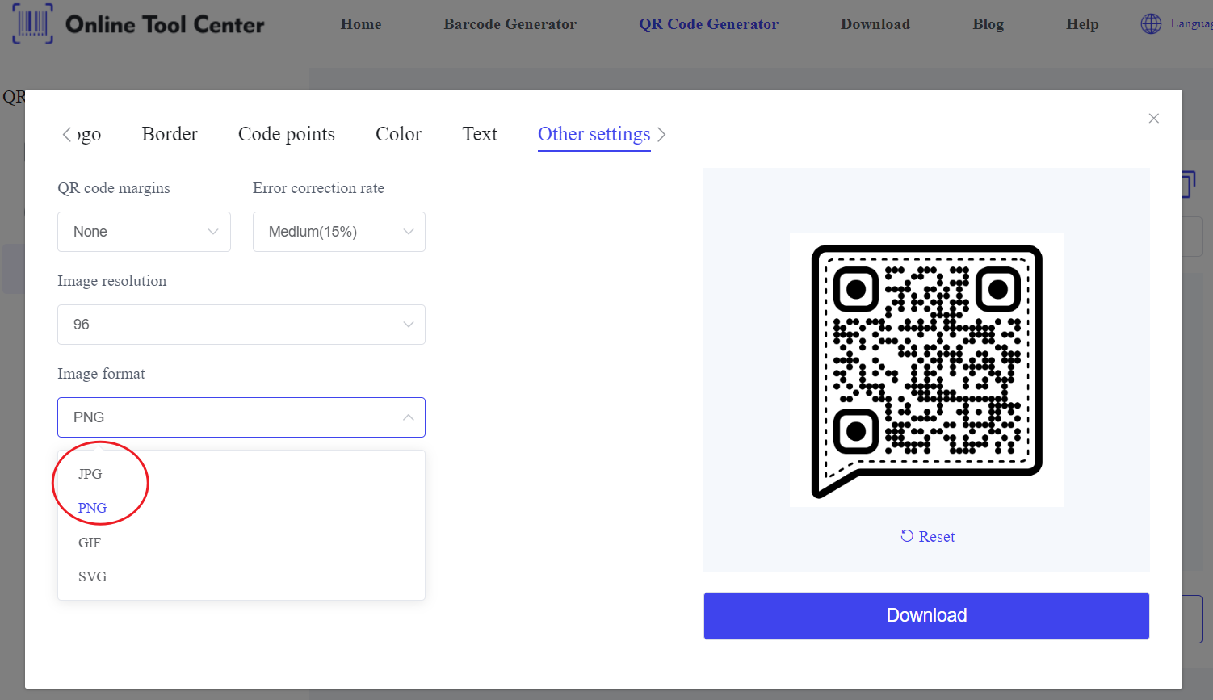Switch to the Code points tab

pyautogui.click(x=287, y=134)
